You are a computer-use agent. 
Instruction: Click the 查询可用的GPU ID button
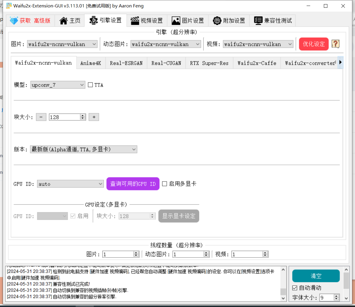(133, 184)
